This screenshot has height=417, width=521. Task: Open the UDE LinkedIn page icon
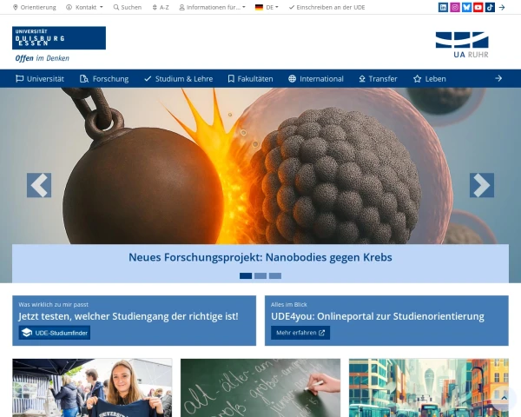pos(444,7)
